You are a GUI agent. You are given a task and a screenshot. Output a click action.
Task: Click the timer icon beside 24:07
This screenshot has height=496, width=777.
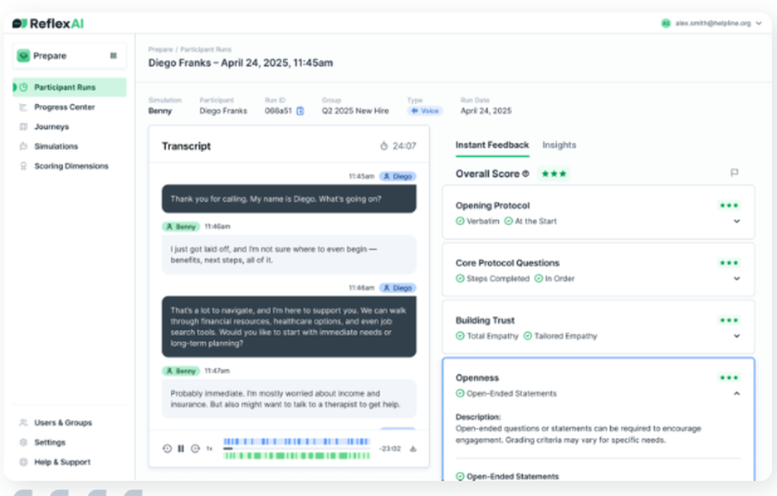point(384,146)
